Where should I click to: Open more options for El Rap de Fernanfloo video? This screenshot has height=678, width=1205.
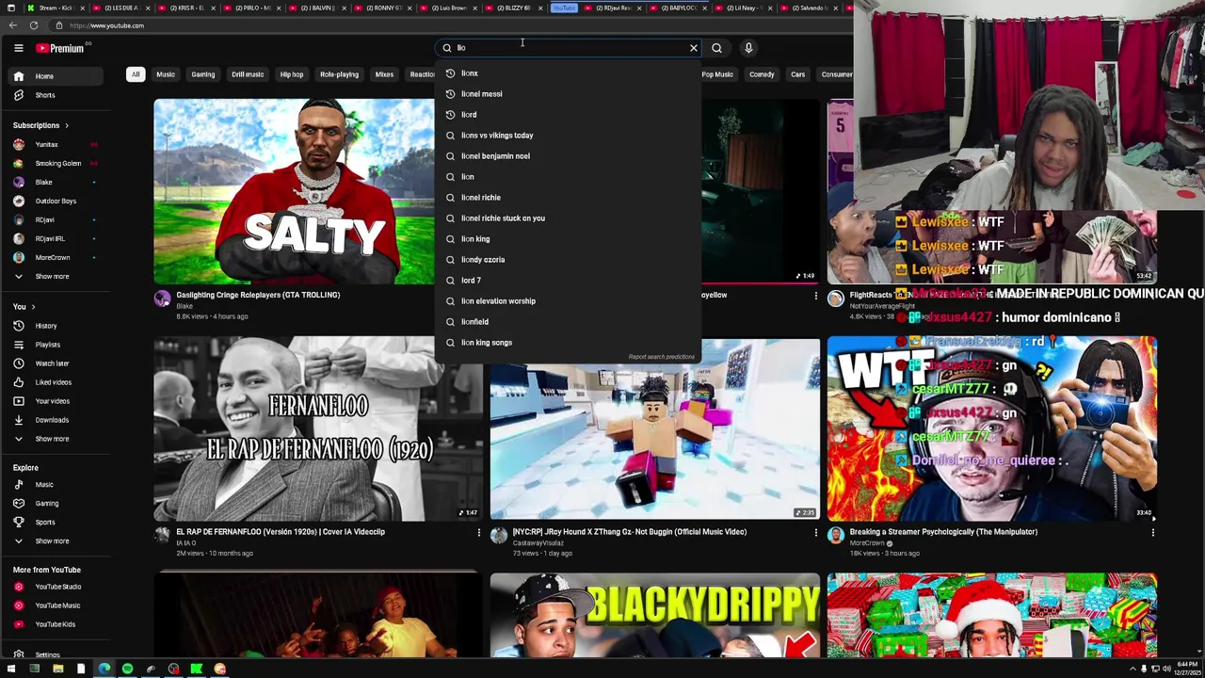(478, 533)
